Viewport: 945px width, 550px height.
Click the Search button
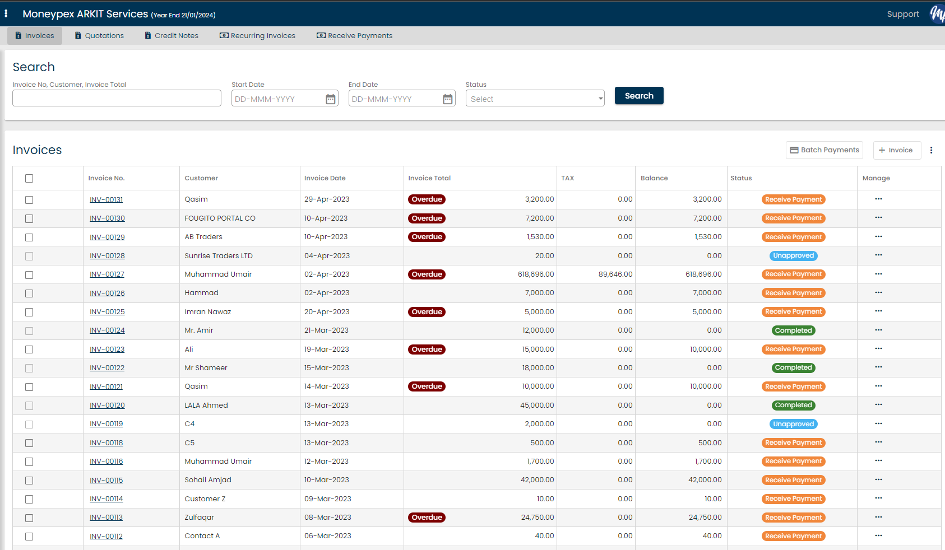(638, 95)
